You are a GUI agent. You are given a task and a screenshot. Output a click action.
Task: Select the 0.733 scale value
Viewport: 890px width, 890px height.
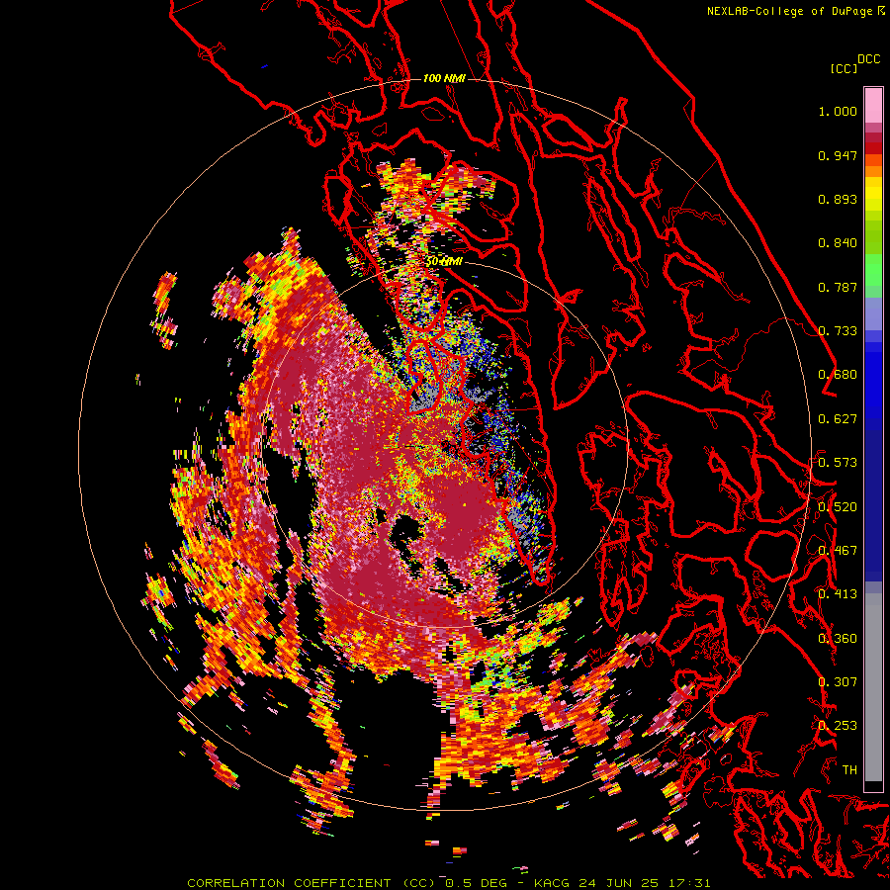[838, 331]
